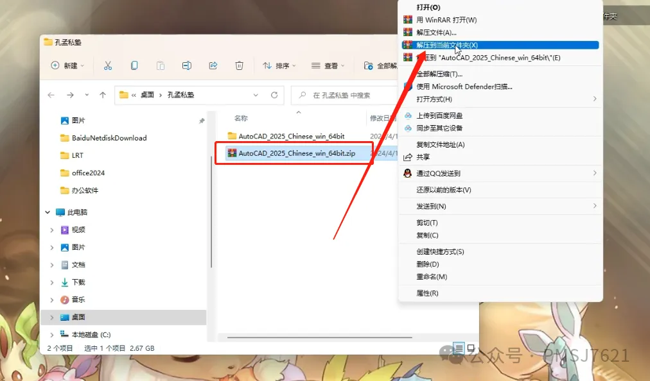Viewport: 650px width, 381px height.
Task: Choose 打开(O) in the context menu
Action: tap(500, 8)
